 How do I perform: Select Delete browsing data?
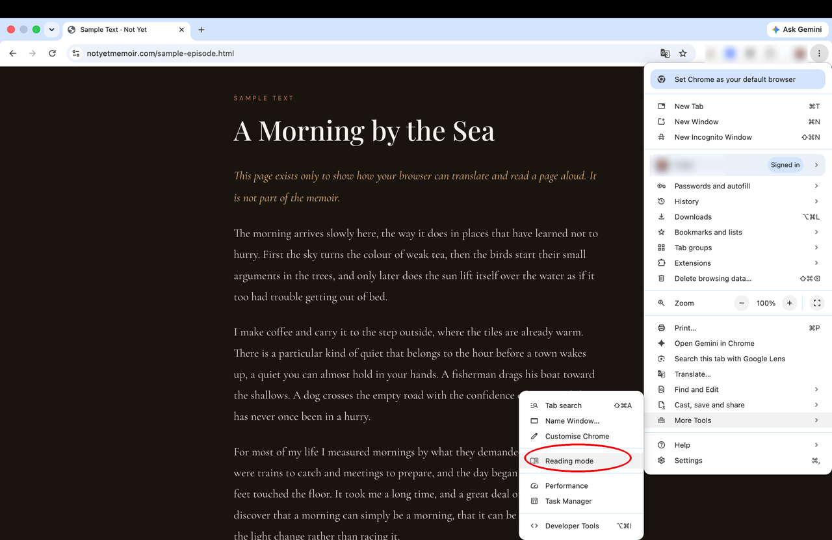pyautogui.click(x=738, y=279)
